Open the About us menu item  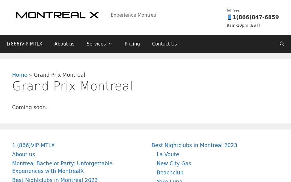pyautogui.click(x=64, y=44)
